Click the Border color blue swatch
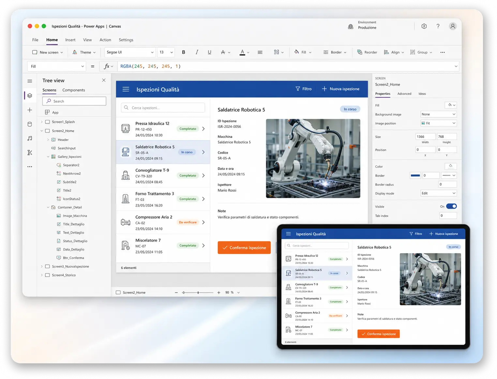 (415, 175)
